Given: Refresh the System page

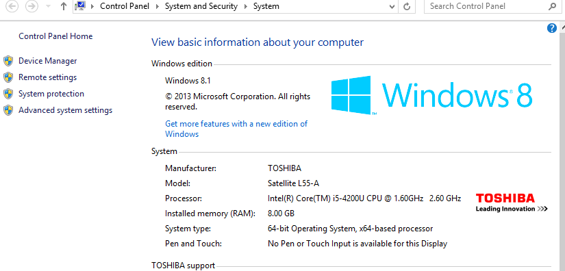Looking at the screenshot, I should [x=407, y=6].
